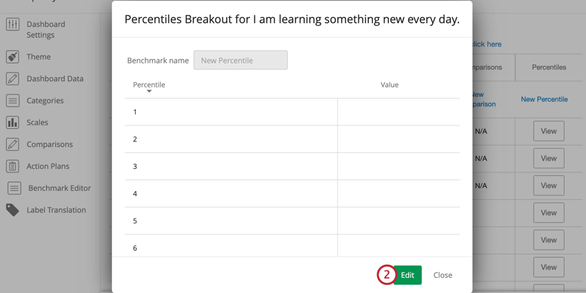Click the Benchmark name input field
586x293 pixels.
point(241,61)
